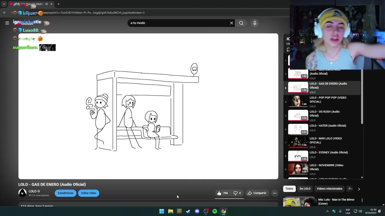Viewport: 385px width, 216px height.
Task: Expand the browser tab search dropdown arrow
Action: 4,4
